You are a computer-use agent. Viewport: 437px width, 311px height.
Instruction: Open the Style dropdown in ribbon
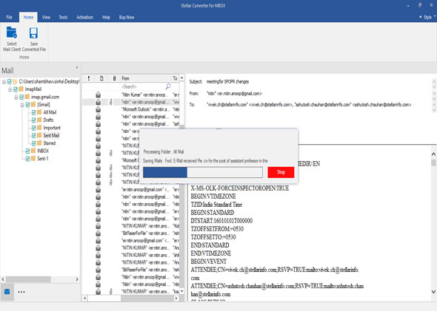point(427,17)
